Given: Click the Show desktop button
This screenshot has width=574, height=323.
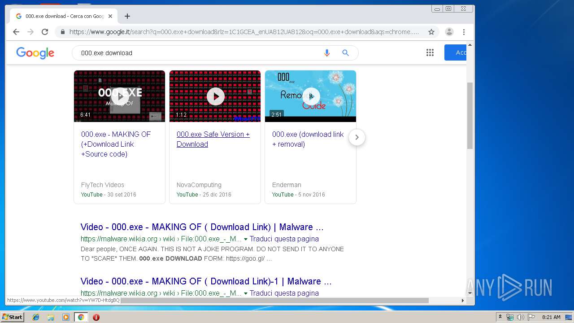Looking at the screenshot, I should [x=569, y=317].
